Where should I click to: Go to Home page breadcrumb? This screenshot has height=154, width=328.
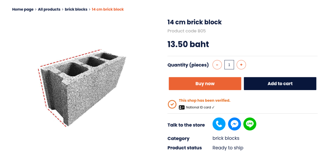pyautogui.click(x=23, y=9)
